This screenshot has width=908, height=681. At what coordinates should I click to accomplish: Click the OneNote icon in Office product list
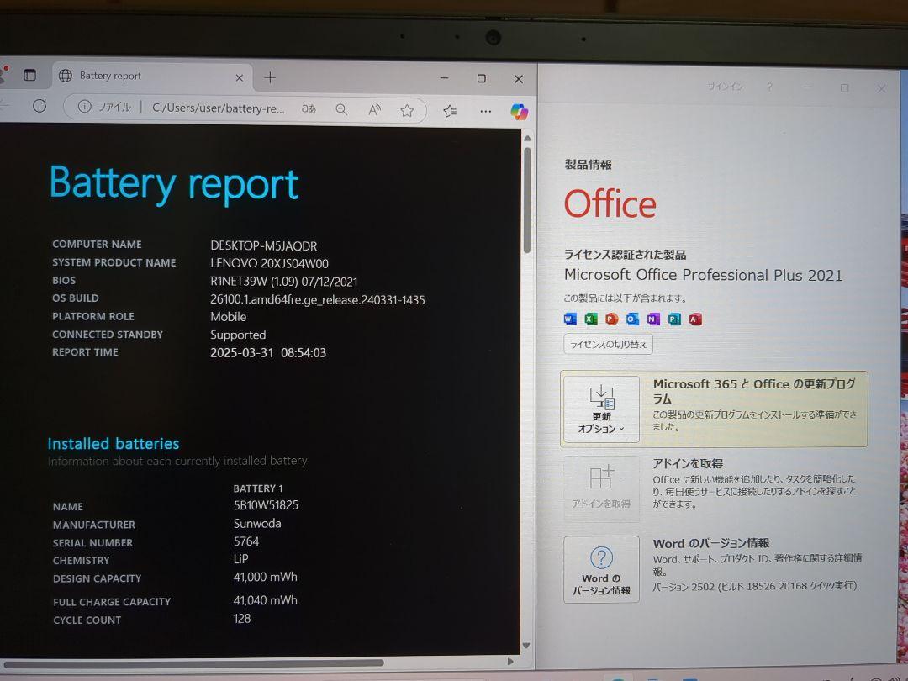(653, 319)
